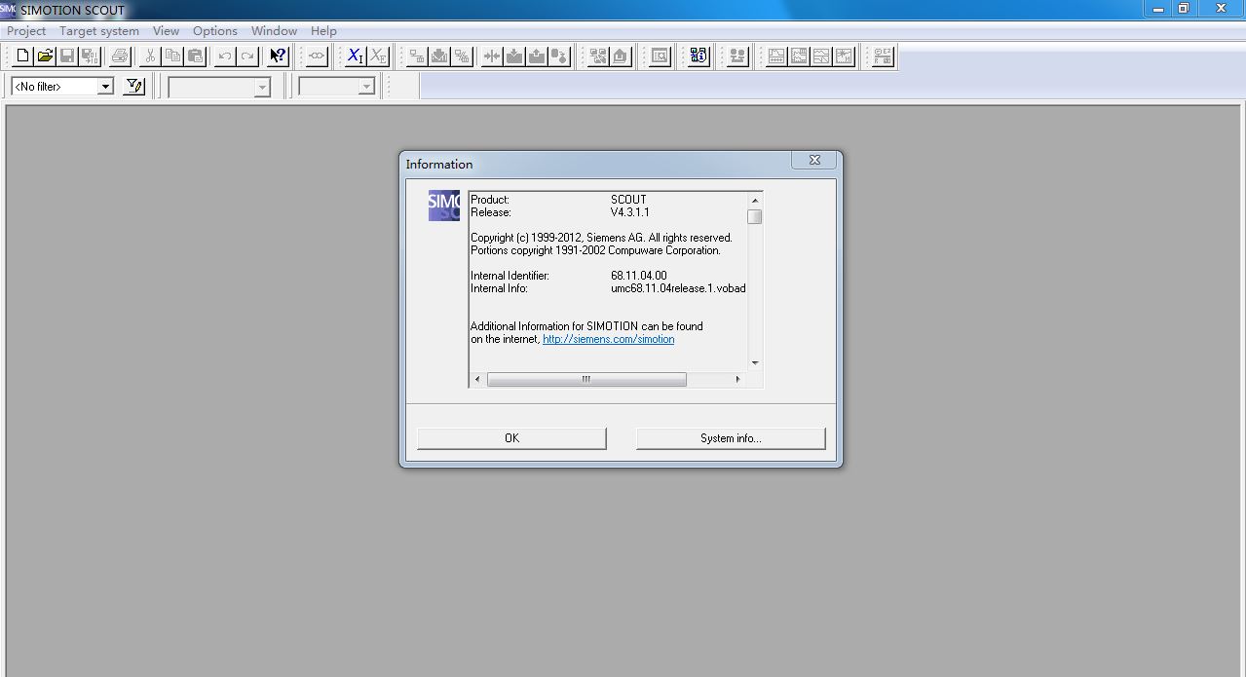Click the blue X-I toolbar icon
1246x677 pixels.
tap(356, 56)
